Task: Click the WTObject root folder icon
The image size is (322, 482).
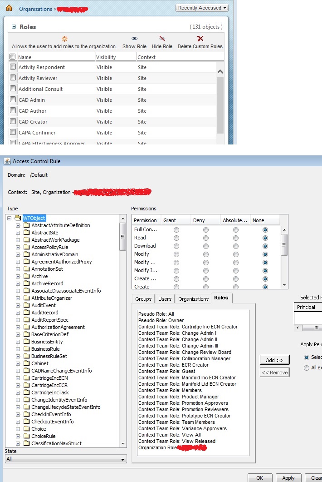Action: tap(18, 218)
